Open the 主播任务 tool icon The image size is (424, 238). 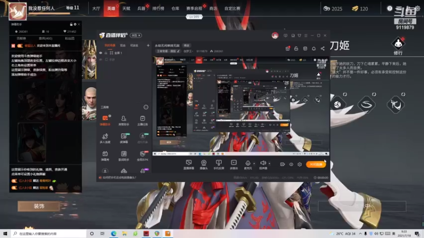[142, 121]
